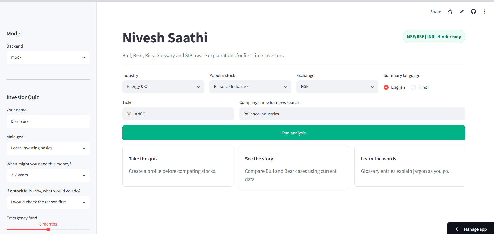Click the Bull, Bear, Risk subtitle text
Image resolution: width=494 pixels, height=234 pixels.
[x=203, y=56]
